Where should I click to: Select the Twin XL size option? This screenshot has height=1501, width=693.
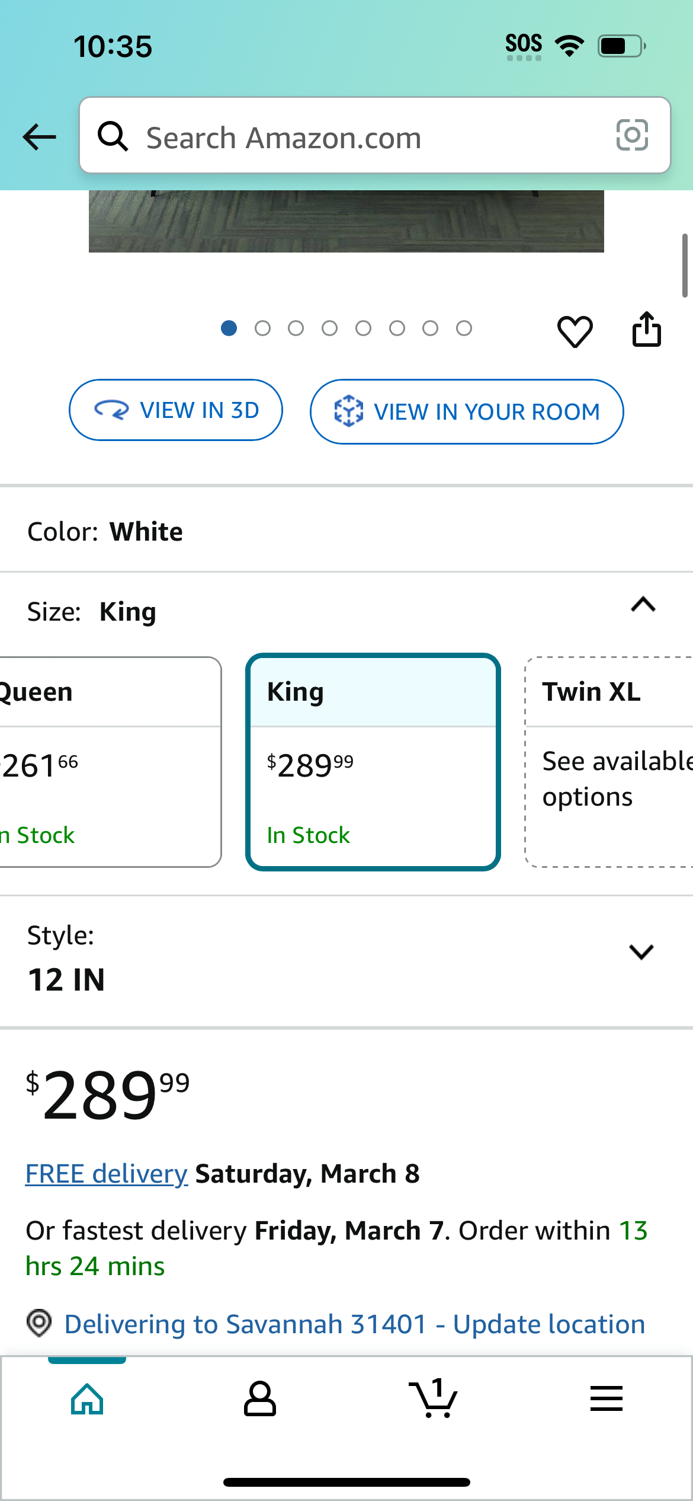tap(609, 762)
